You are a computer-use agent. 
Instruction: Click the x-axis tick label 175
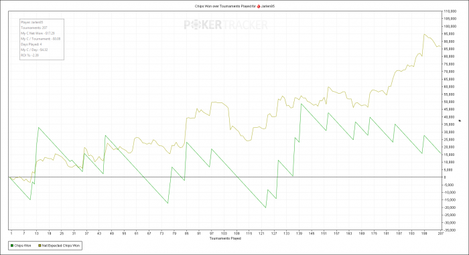[374, 234]
